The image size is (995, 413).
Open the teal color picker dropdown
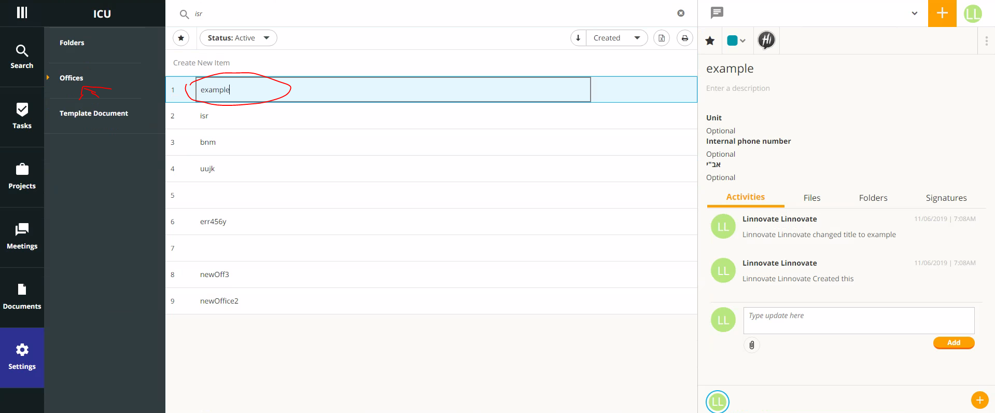point(736,40)
